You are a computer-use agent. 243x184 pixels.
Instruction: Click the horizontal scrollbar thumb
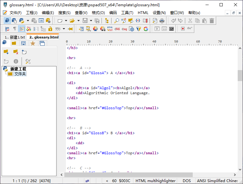coord(128,175)
